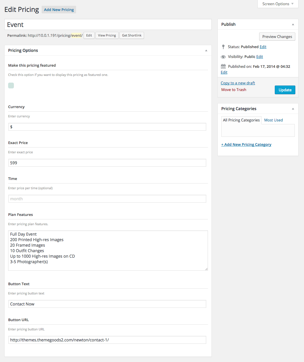Click the View Pricing button

(x=107, y=35)
